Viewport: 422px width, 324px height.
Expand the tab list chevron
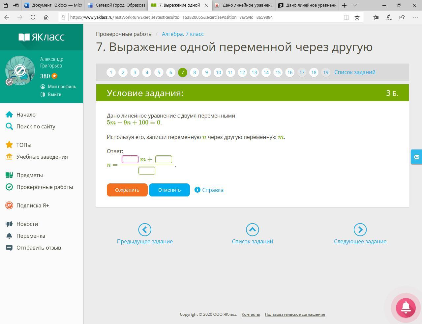[x=355, y=5]
